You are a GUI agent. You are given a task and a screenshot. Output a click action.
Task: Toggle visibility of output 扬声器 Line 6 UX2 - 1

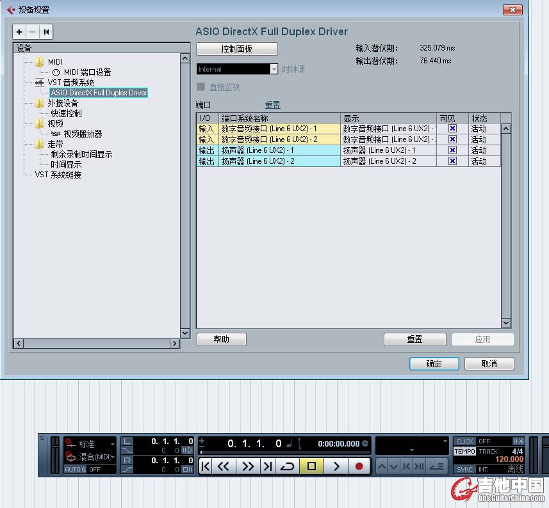(452, 150)
